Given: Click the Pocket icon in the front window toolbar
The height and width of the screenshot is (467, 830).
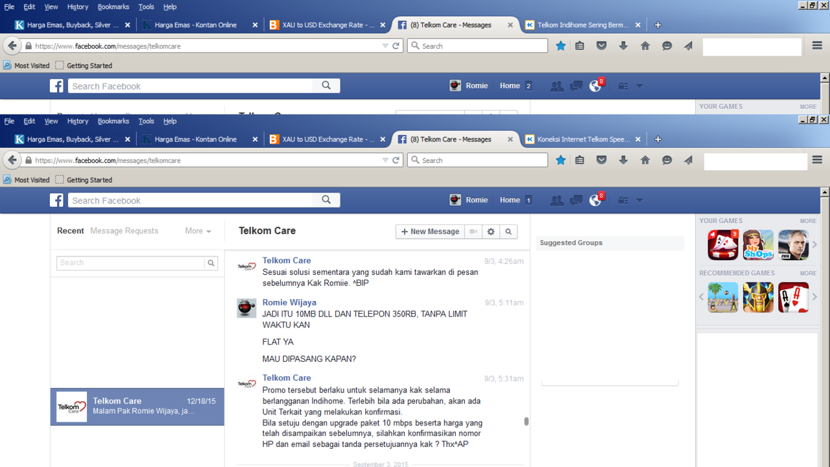Looking at the screenshot, I should 602,160.
